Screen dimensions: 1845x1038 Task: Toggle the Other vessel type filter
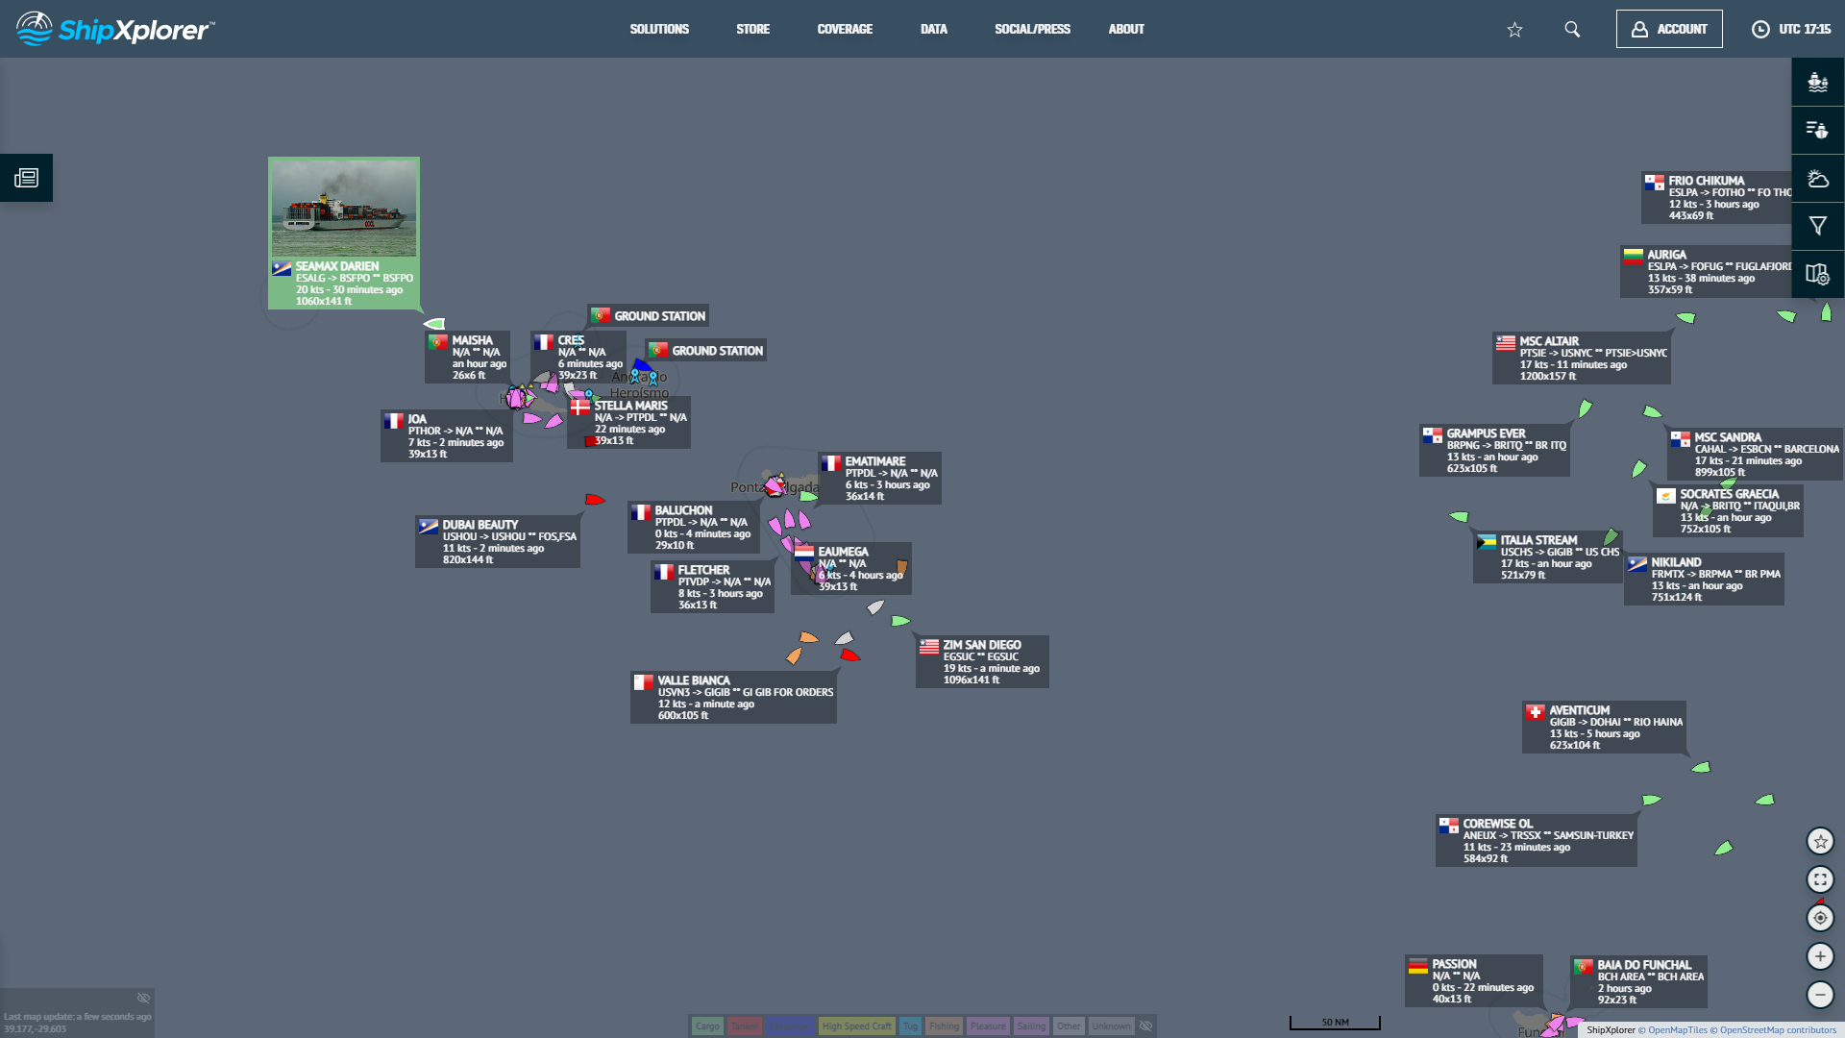[1069, 1026]
